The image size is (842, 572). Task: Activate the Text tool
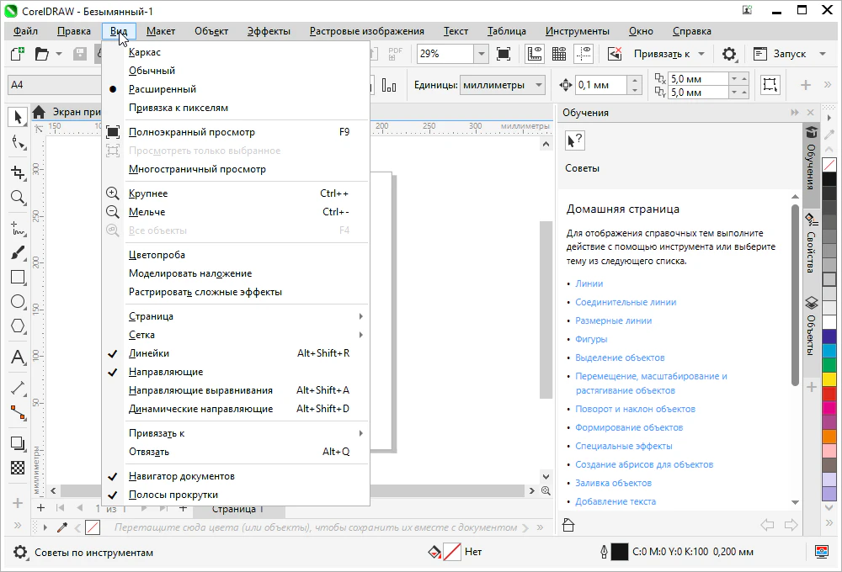tap(17, 357)
